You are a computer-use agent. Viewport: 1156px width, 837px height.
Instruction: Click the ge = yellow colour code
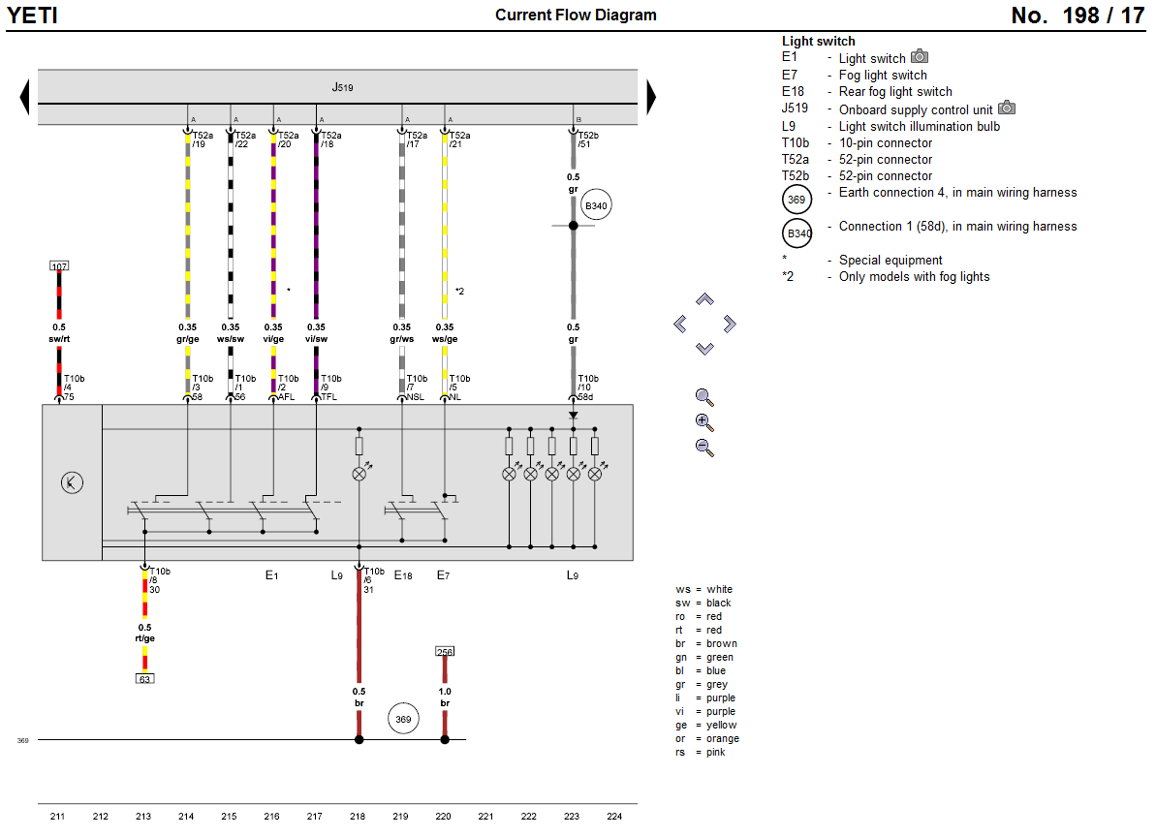[x=706, y=725]
